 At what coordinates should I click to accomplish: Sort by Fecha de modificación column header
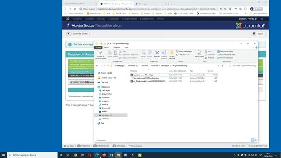pos(177,71)
